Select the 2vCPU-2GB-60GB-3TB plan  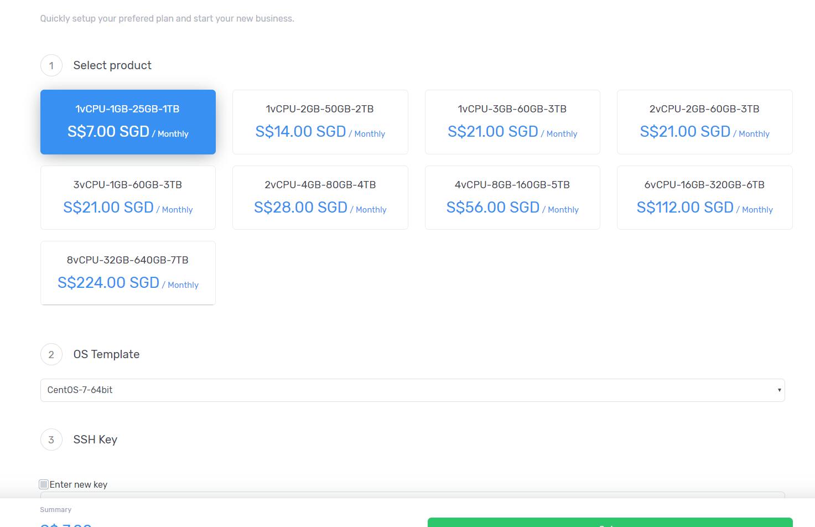point(704,122)
